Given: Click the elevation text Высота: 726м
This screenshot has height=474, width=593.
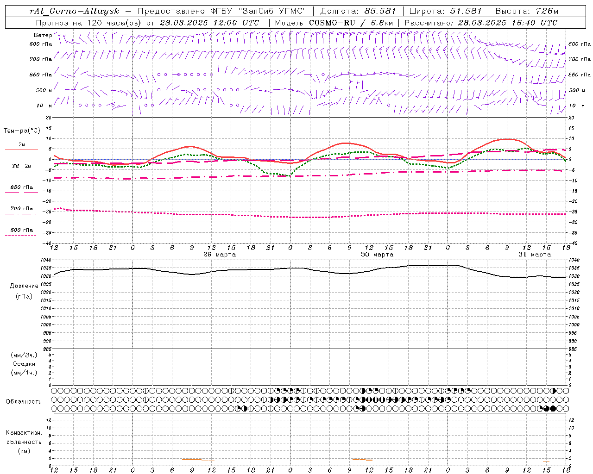Looking at the screenshot, I should (527, 11).
